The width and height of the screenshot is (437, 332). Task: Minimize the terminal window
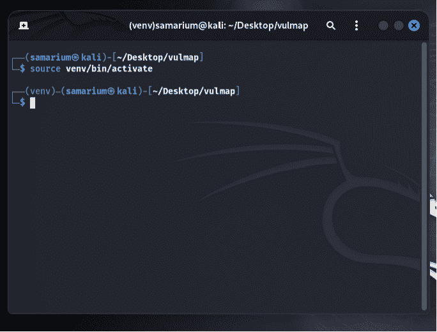tap(383, 26)
